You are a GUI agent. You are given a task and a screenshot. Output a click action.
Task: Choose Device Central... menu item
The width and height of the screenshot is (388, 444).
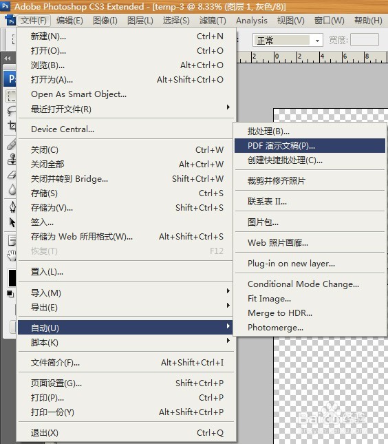point(126,129)
